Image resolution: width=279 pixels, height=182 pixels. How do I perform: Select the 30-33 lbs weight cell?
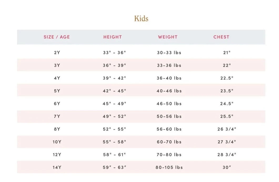pos(169,52)
